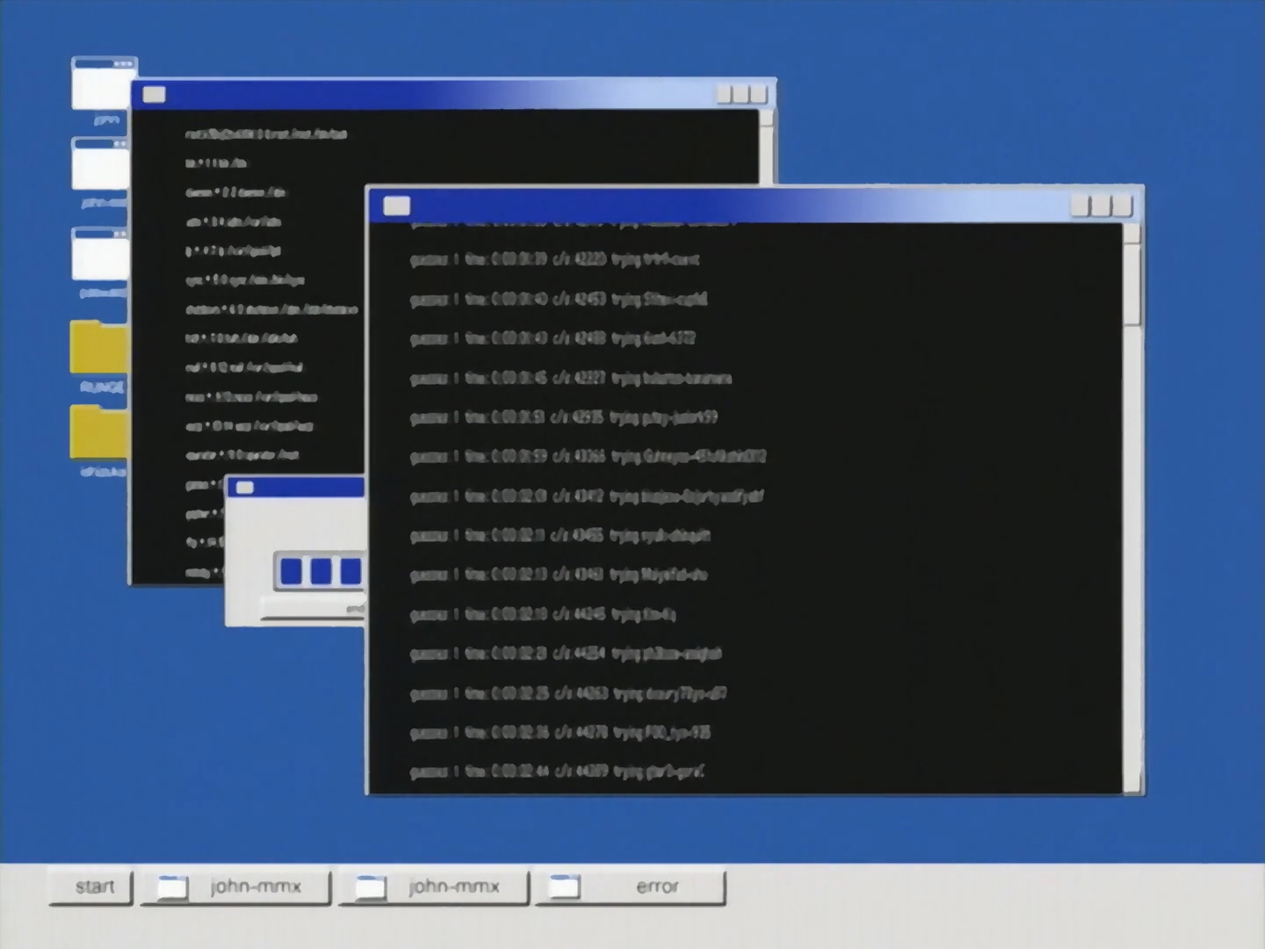Click the front terminal window's vertical scrollbar thumb
The width and height of the screenshot is (1265, 949).
pos(1132,286)
